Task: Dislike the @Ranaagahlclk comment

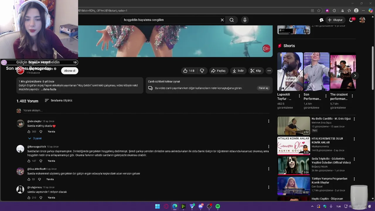Action: [x=41, y=161]
